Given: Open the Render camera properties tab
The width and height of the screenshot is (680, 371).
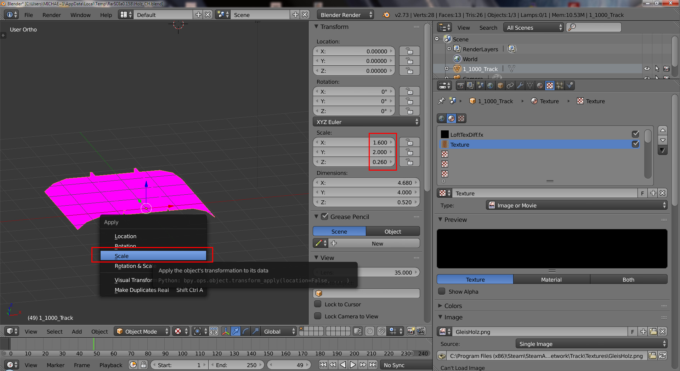Looking at the screenshot, I should tap(460, 86).
